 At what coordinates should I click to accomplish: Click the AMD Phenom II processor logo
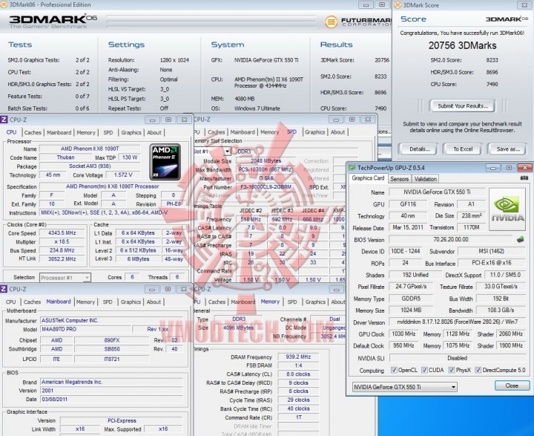tap(165, 162)
